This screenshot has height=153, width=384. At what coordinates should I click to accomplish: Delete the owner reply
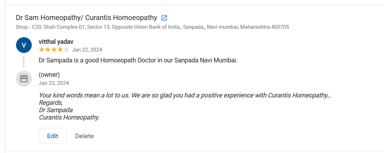pos(84,136)
